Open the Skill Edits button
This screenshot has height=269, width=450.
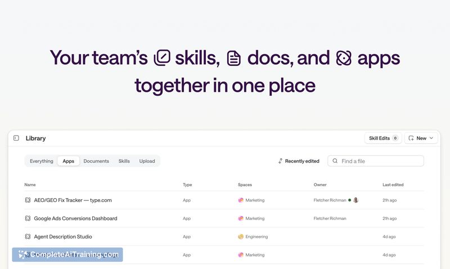pyautogui.click(x=383, y=138)
